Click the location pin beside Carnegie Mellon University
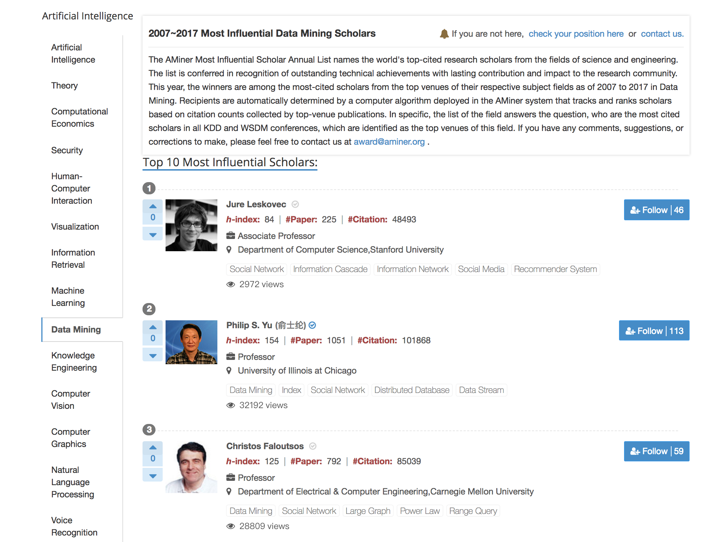The height and width of the screenshot is (542, 709). [229, 491]
